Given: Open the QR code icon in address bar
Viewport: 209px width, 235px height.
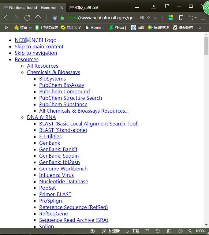Looking at the screenshot, I should point(142,18).
